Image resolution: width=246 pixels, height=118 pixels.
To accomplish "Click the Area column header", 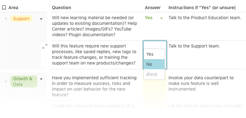I will click(13, 8).
